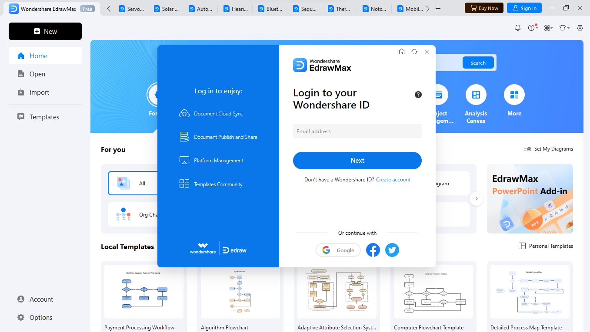This screenshot has width=590, height=332.
Task: Open Account in the sidebar
Action: coord(45,299)
